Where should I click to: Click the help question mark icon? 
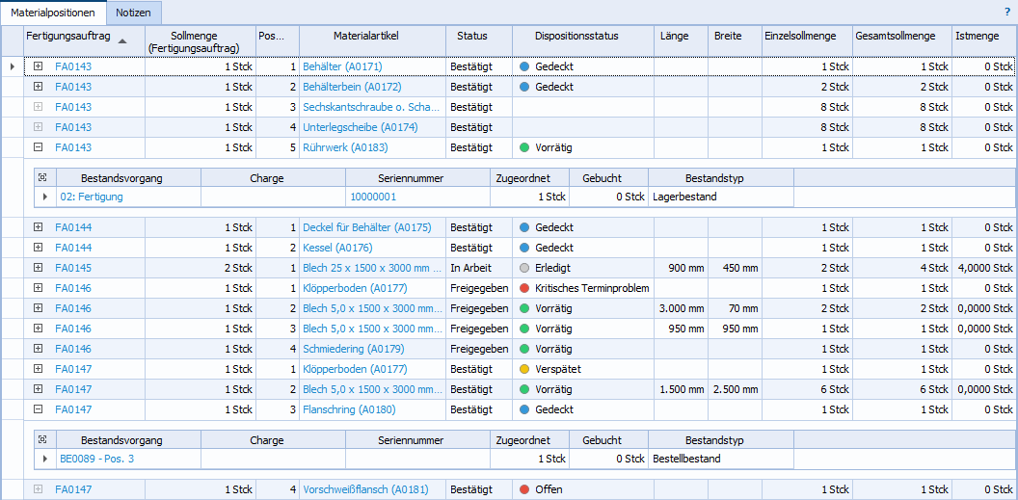(1006, 13)
